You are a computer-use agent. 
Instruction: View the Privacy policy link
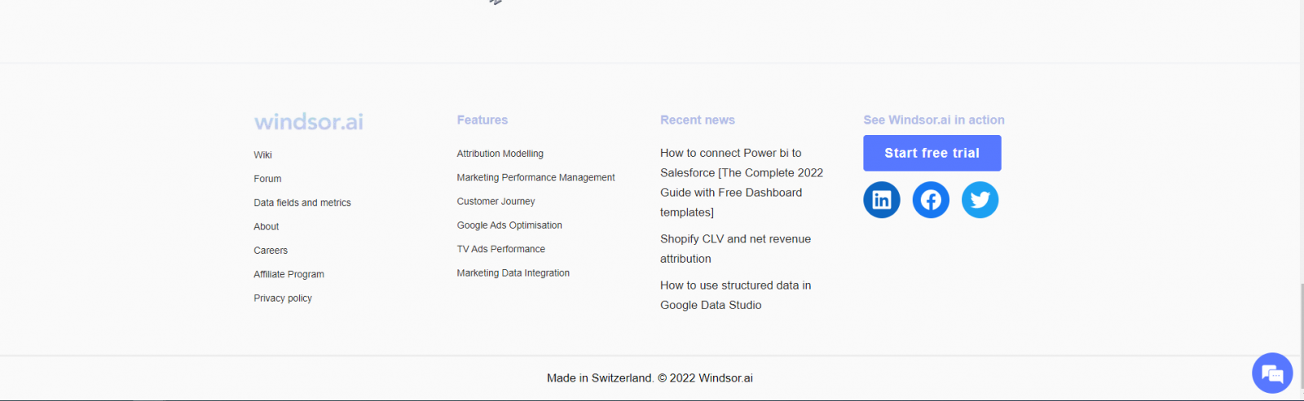[282, 299]
